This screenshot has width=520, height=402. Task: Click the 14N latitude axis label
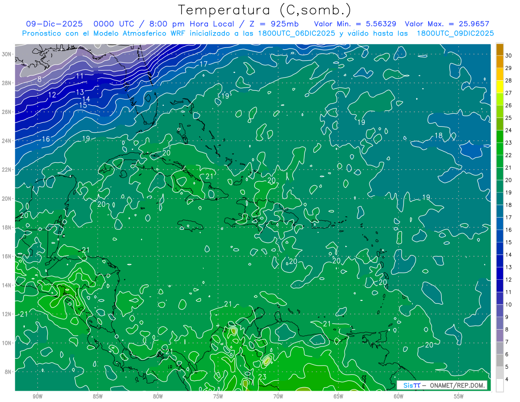(x=6, y=285)
